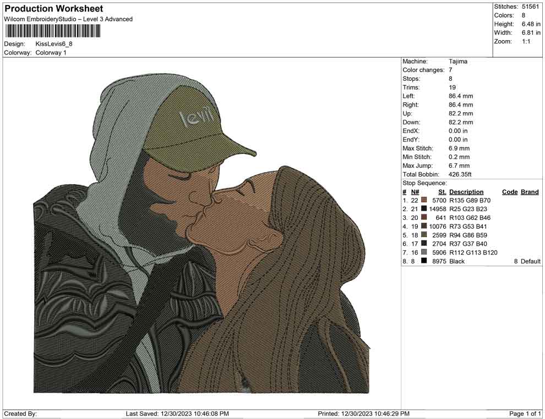Click the "Created By:" footer label
Viewport: 545px width, 419px height.
tap(20, 414)
